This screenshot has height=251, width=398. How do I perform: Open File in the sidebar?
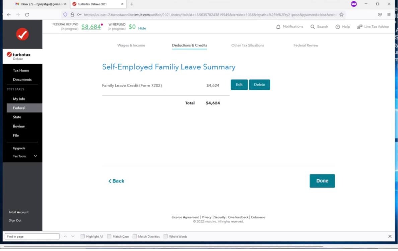[x=16, y=135]
